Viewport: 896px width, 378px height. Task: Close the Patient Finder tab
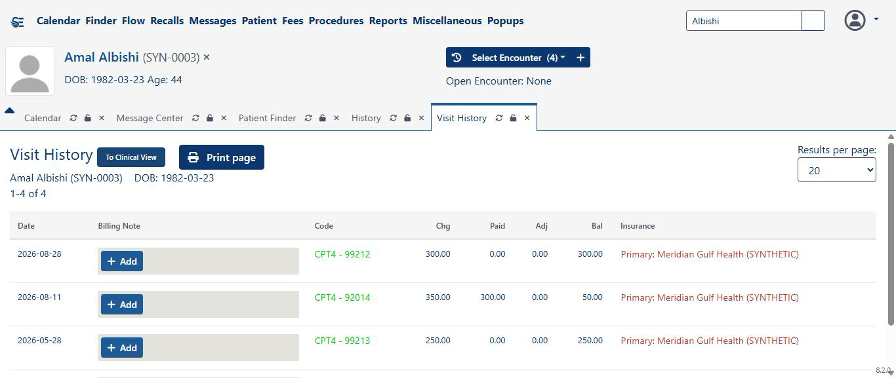click(x=336, y=118)
